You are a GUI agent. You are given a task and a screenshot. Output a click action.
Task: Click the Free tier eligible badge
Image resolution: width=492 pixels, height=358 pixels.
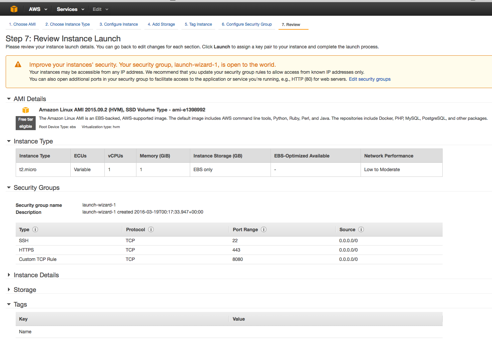click(26, 123)
